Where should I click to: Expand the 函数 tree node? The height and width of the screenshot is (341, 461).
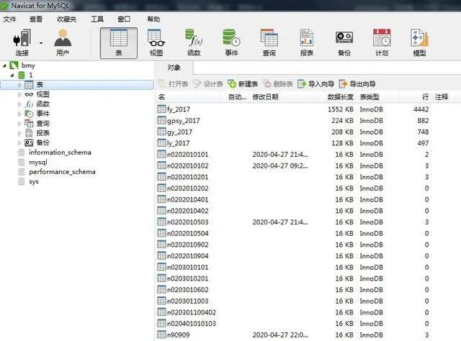[19, 104]
